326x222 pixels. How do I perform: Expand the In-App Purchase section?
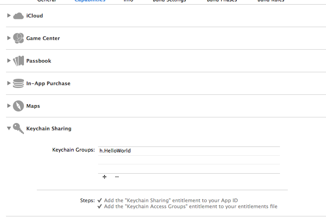[x=9, y=83]
